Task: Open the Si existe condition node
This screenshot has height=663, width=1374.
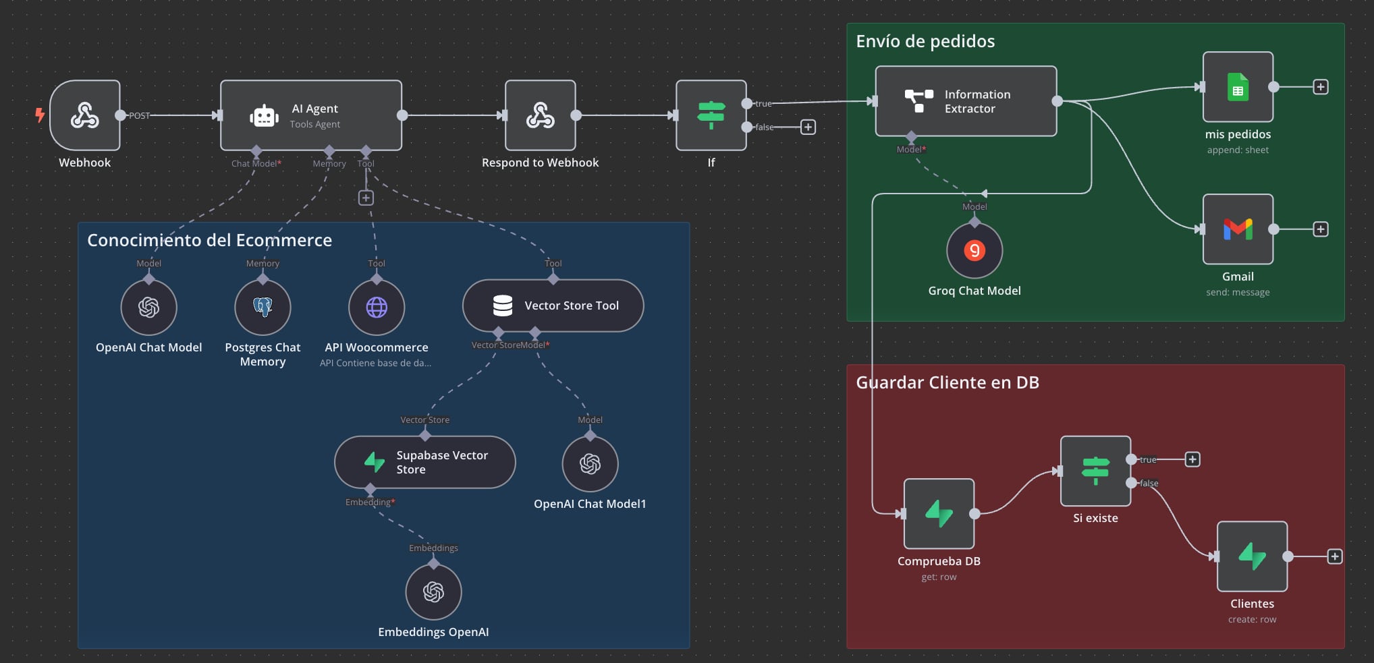Action: [x=1096, y=471]
